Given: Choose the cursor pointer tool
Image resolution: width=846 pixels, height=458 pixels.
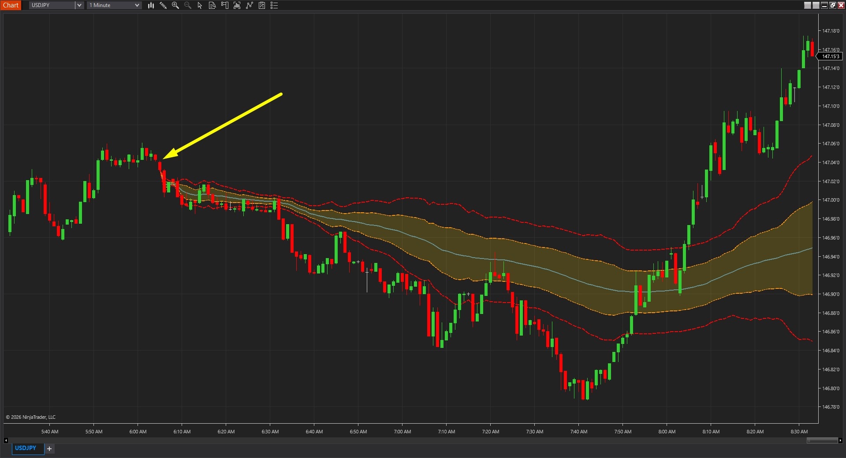Looking at the screenshot, I should pos(200,5).
